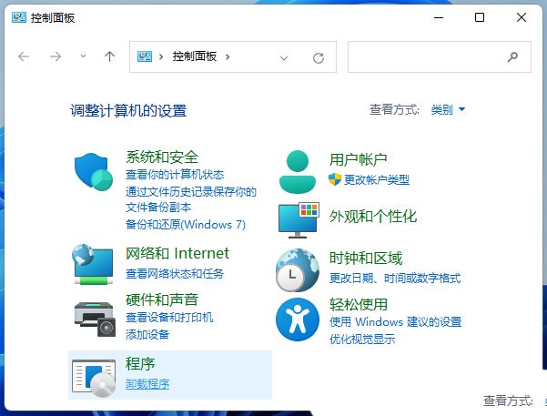Expand the address bar history dropdown
This screenshot has height=416, width=547.
(x=284, y=58)
